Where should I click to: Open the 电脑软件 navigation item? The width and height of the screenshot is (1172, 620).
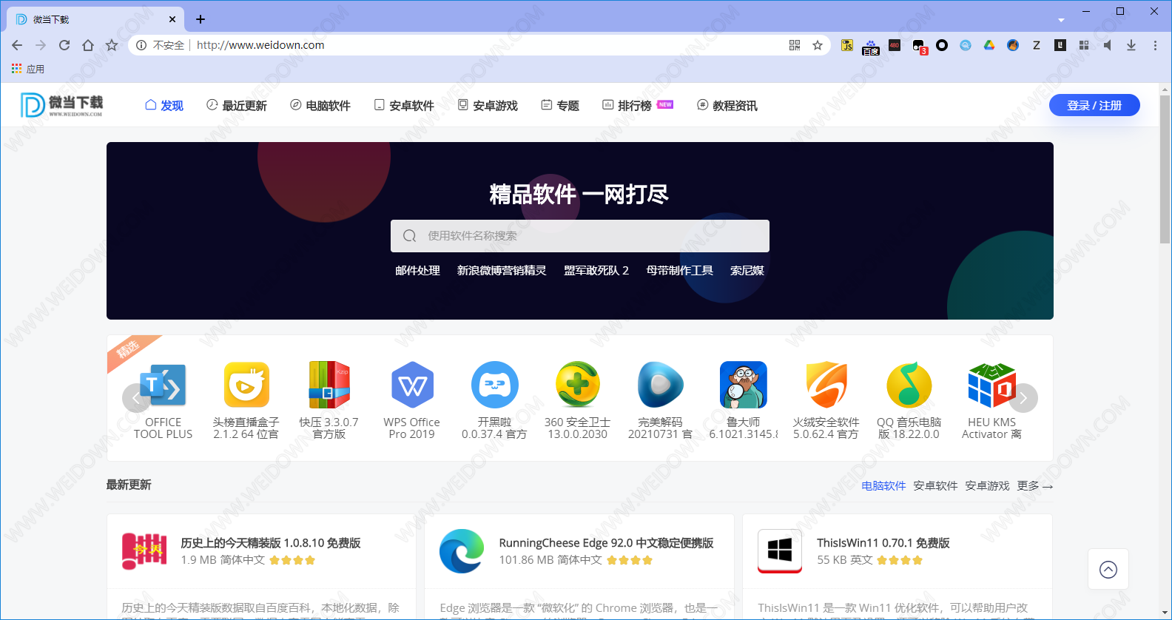(x=320, y=105)
